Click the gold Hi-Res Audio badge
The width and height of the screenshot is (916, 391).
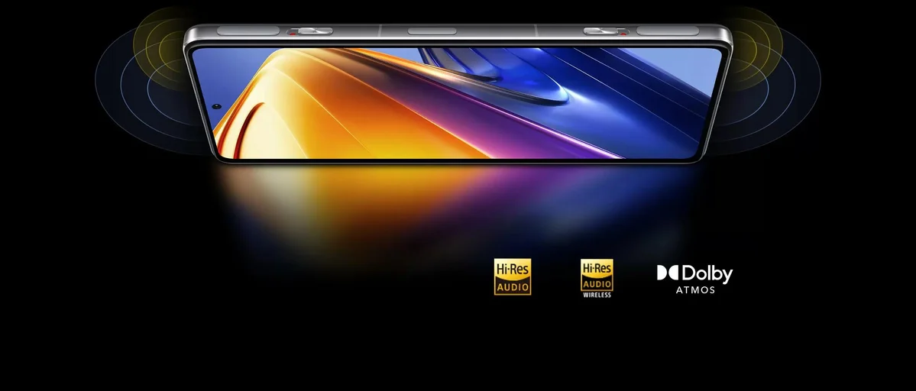pyautogui.click(x=512, y=276)
